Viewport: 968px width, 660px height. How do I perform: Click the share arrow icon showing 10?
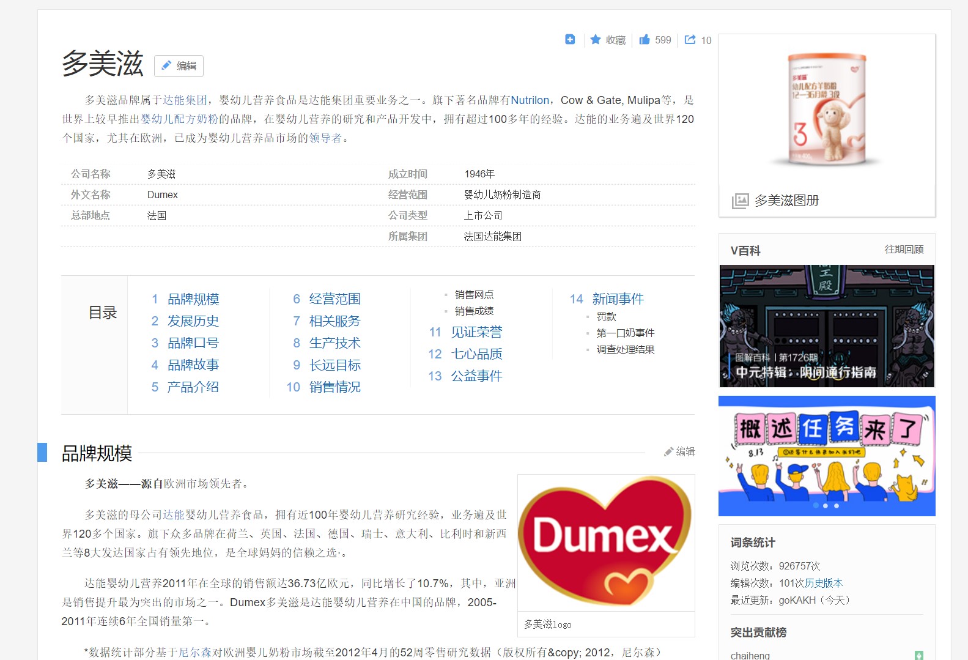[x=690, y=40]
